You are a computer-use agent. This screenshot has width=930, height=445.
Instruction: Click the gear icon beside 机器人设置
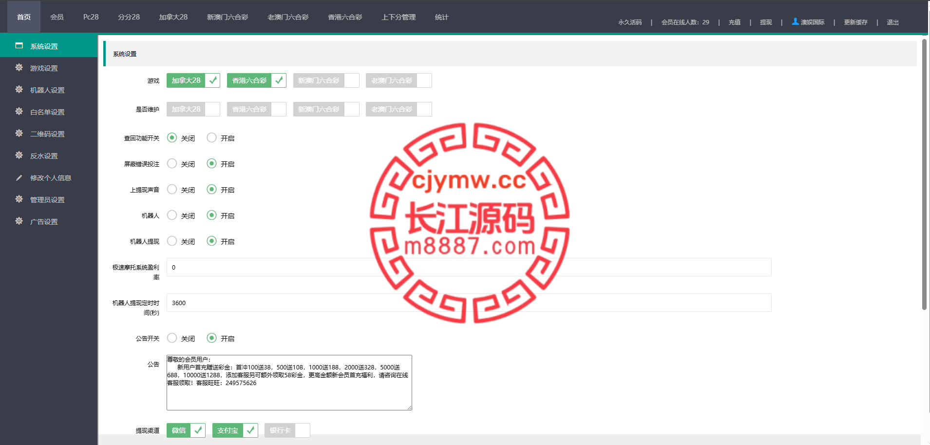click(19, 90)
